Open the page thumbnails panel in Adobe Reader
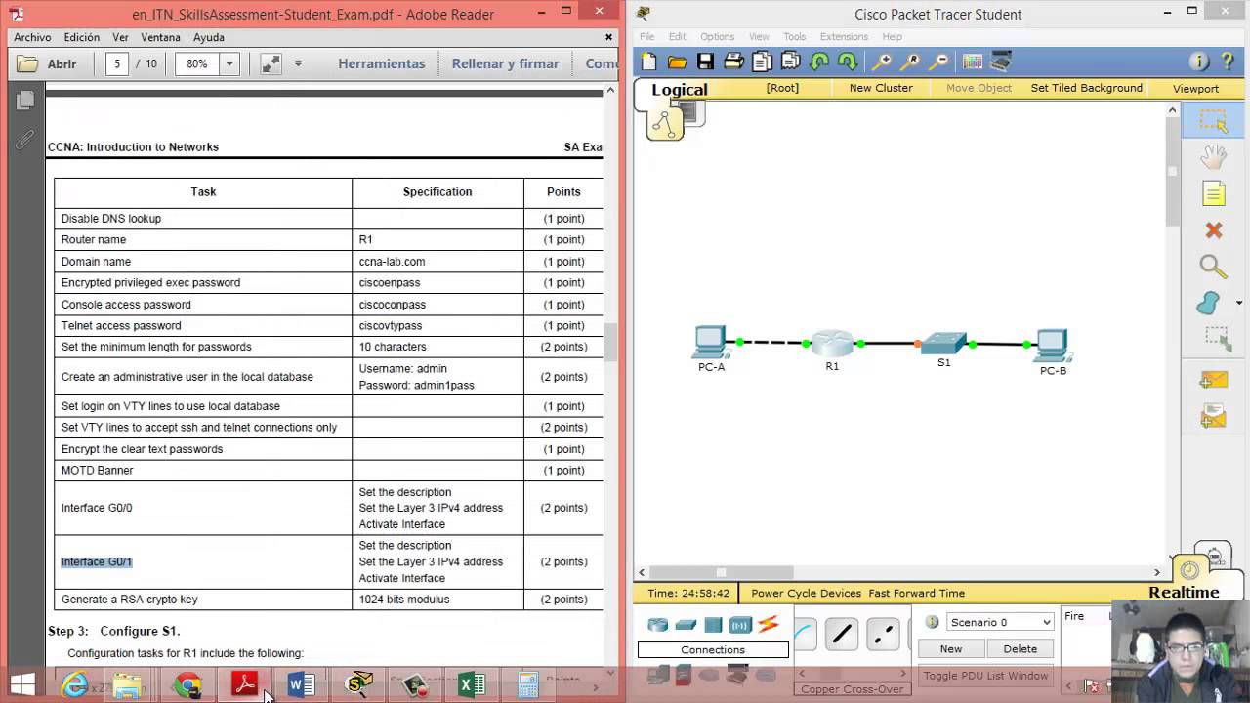The height and width of the screenshot is (703, 1250). [x=25, y=101]
